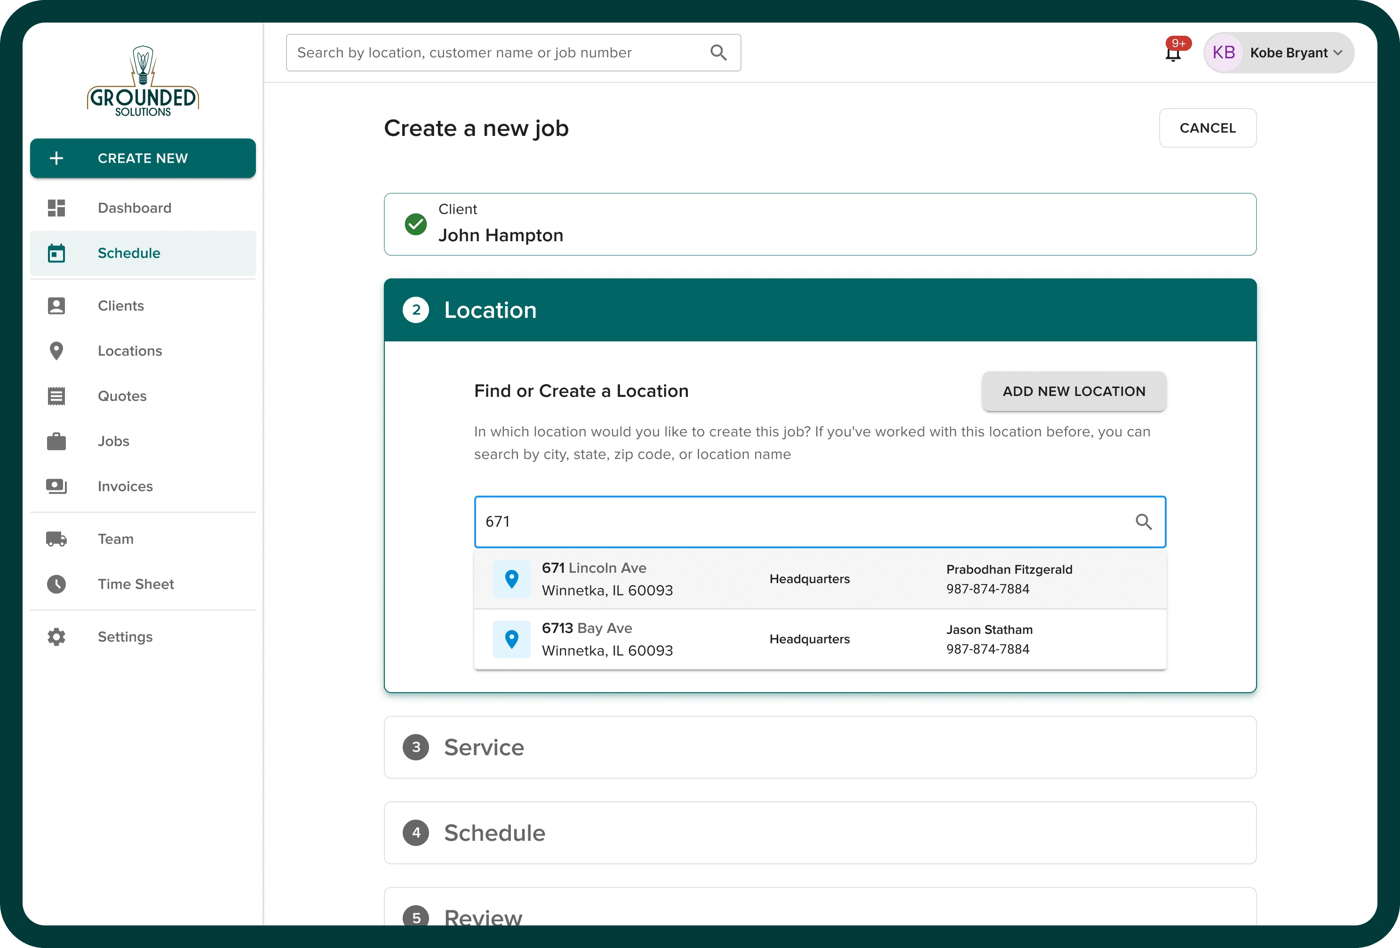This screenshot has width=1400, height=948.
Task: Expand the Schedule step section
Action: [x=820, y=833]
